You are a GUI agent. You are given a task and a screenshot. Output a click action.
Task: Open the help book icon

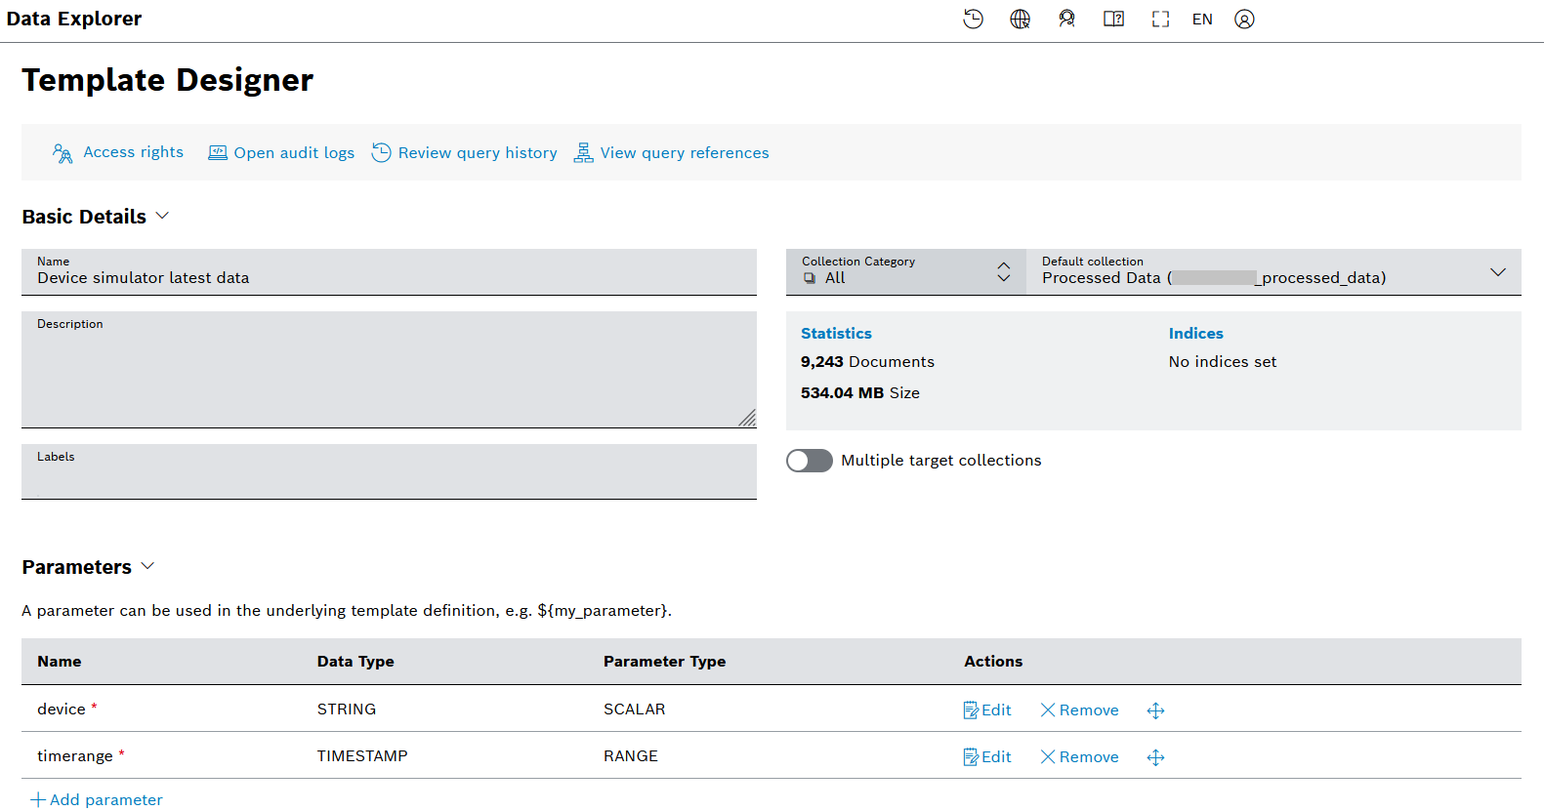(1113, 20)
